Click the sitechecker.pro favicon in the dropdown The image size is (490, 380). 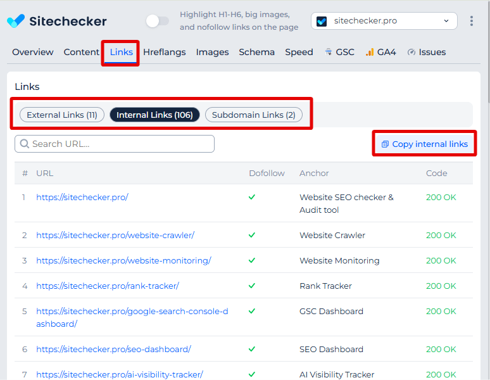coord(321,22)
